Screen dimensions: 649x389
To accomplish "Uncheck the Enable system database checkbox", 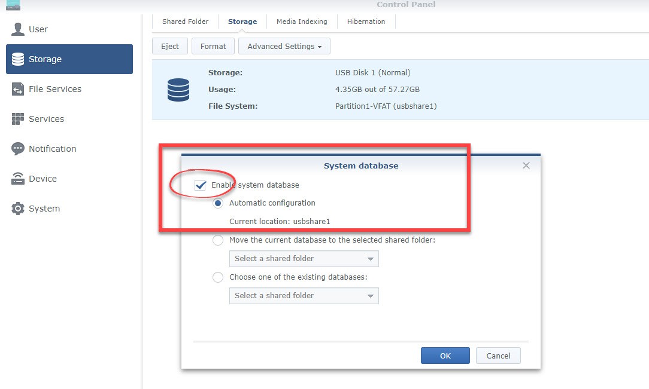I will [x=201, y=185].
